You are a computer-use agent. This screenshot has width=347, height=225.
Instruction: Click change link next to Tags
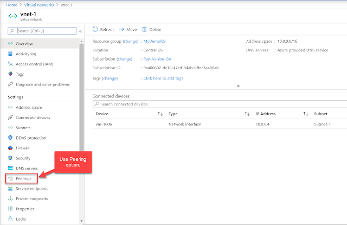[x=110, y=78]
